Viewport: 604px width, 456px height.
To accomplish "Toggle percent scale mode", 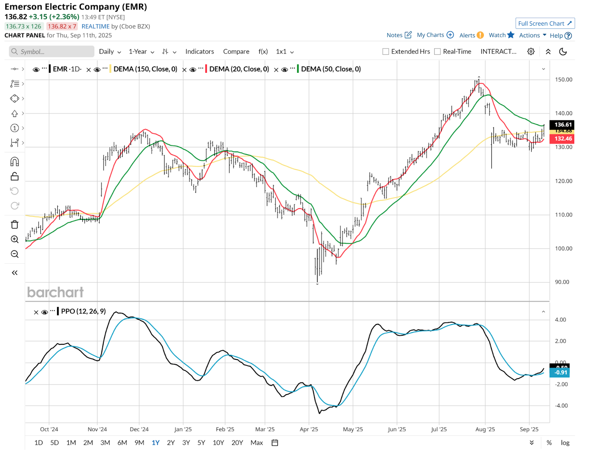I will [x=549, y=443].
